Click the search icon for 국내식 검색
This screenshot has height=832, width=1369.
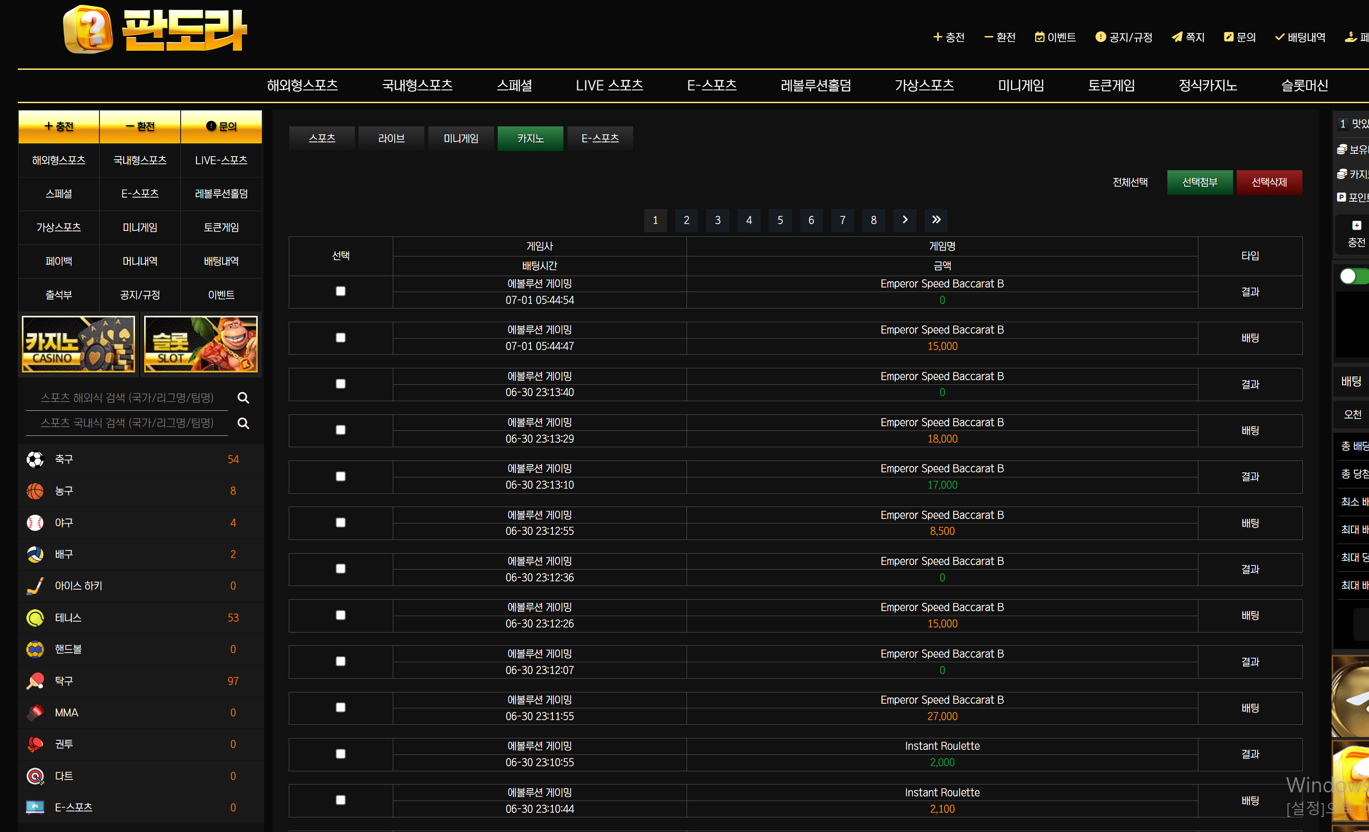click(243, 424)
